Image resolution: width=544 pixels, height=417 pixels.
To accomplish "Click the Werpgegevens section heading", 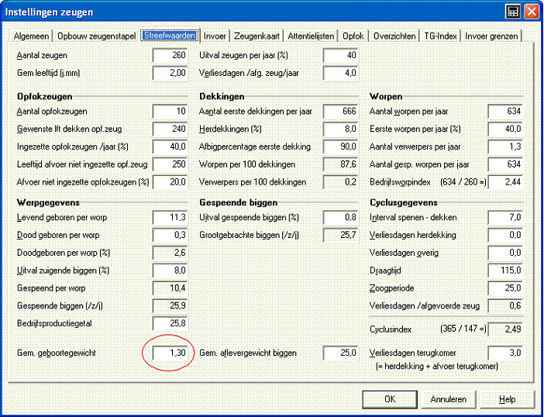I will click(x=48, y=202).
